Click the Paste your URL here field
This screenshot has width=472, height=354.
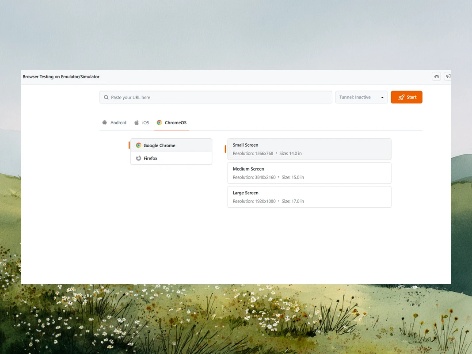[x=216, y=97]
